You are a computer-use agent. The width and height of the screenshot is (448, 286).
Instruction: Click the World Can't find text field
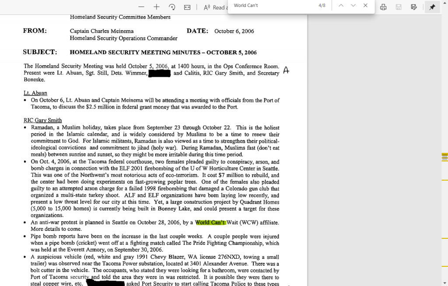click(x=271, y=6)
